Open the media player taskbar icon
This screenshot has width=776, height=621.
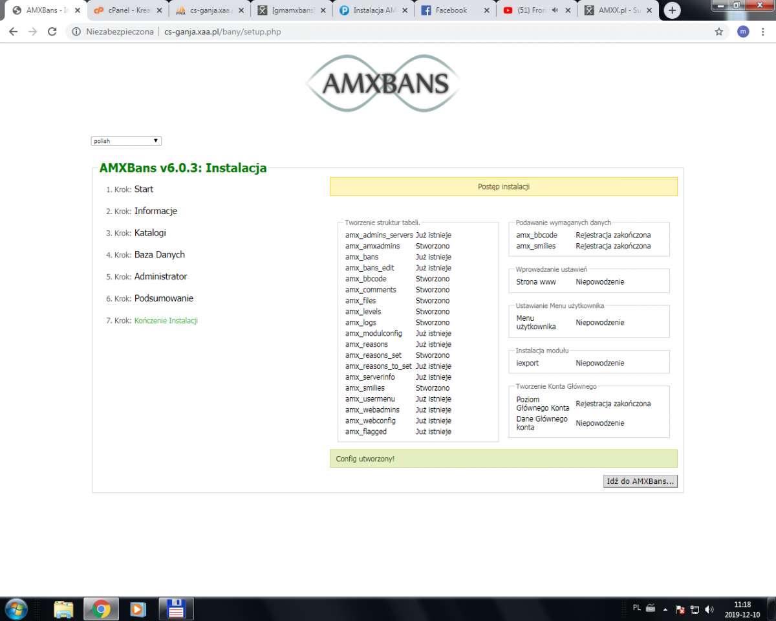coord(137,609)
